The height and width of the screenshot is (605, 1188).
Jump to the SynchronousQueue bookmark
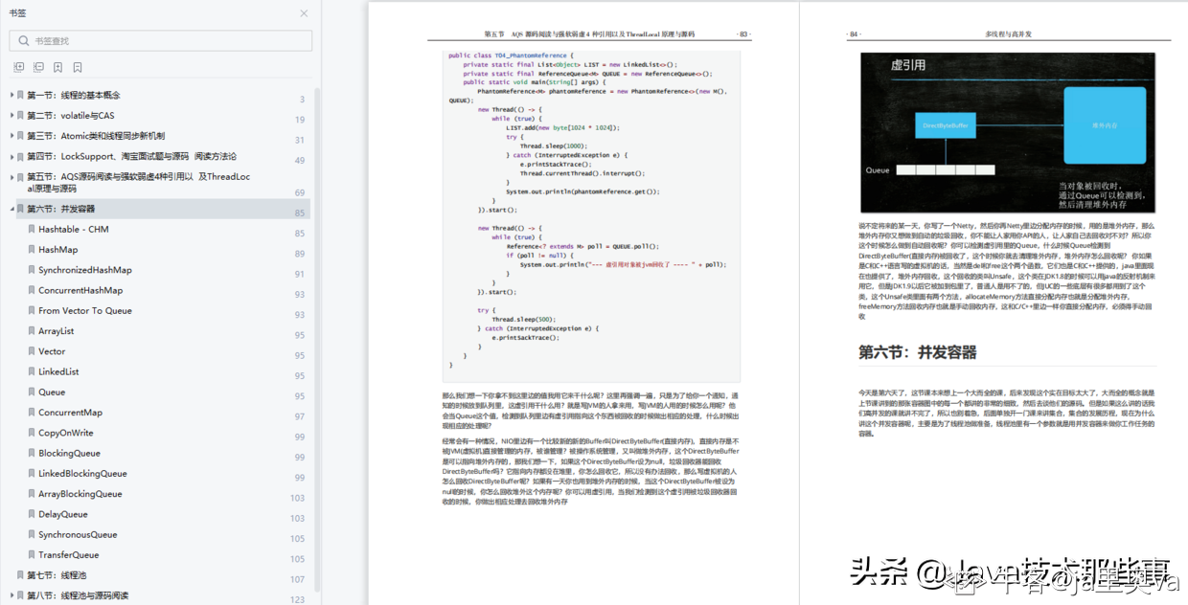click(78, 534)
